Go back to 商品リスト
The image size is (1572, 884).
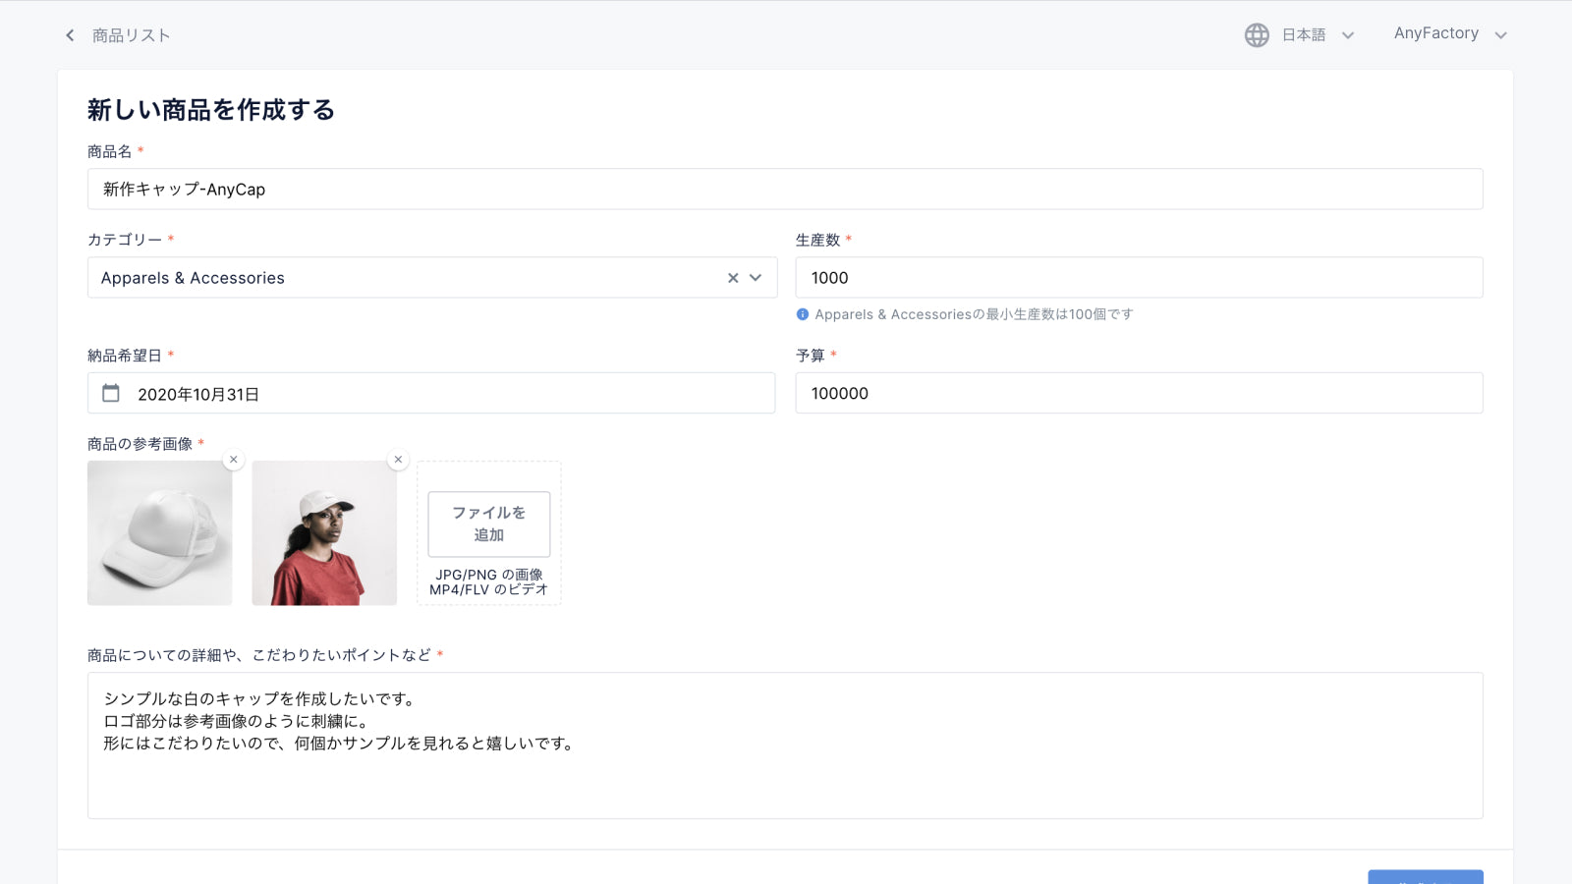131,35
